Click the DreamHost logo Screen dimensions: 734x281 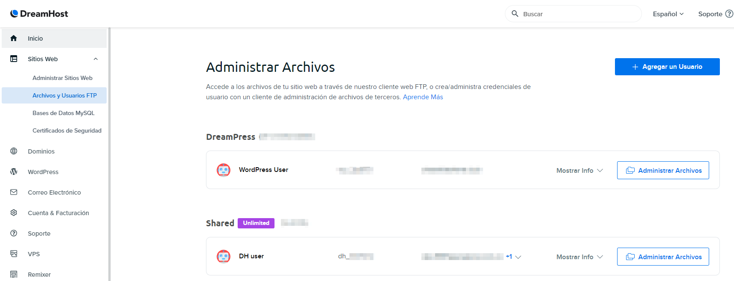[39, 14]
